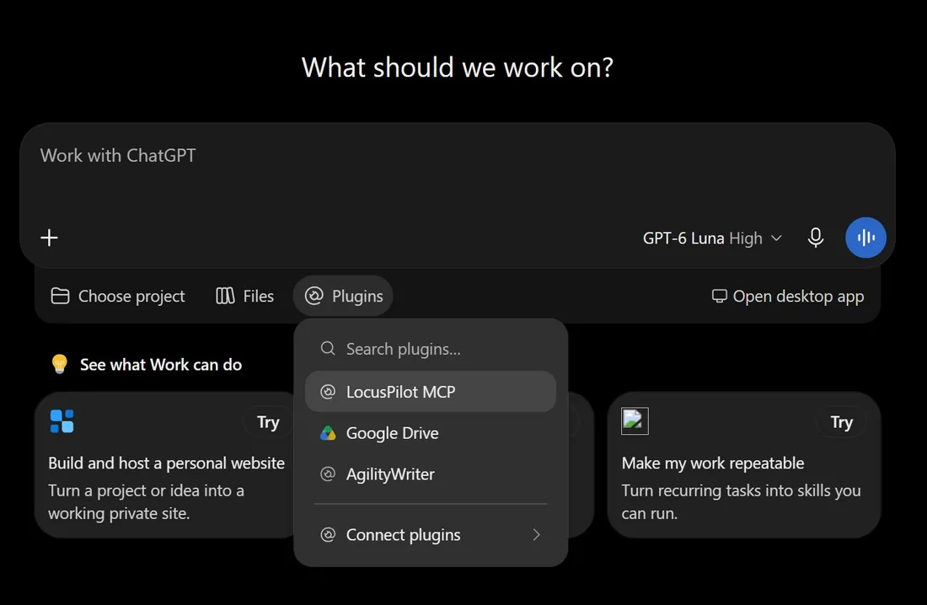
Task: Click Open desktop app link
Action: tap(787, 296)
